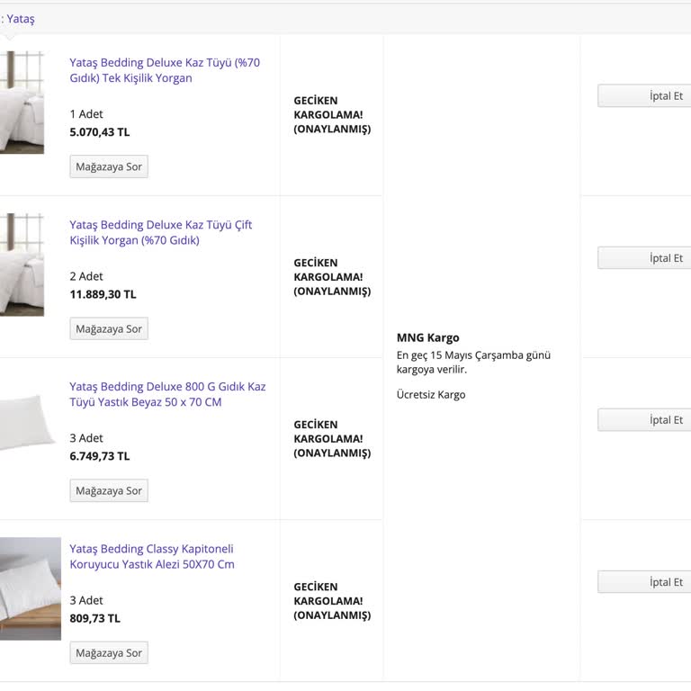
Task: Click the Tek Kişilik Yorgan product thumbnail
Action: pyautogui.click(x=22, y=103)
